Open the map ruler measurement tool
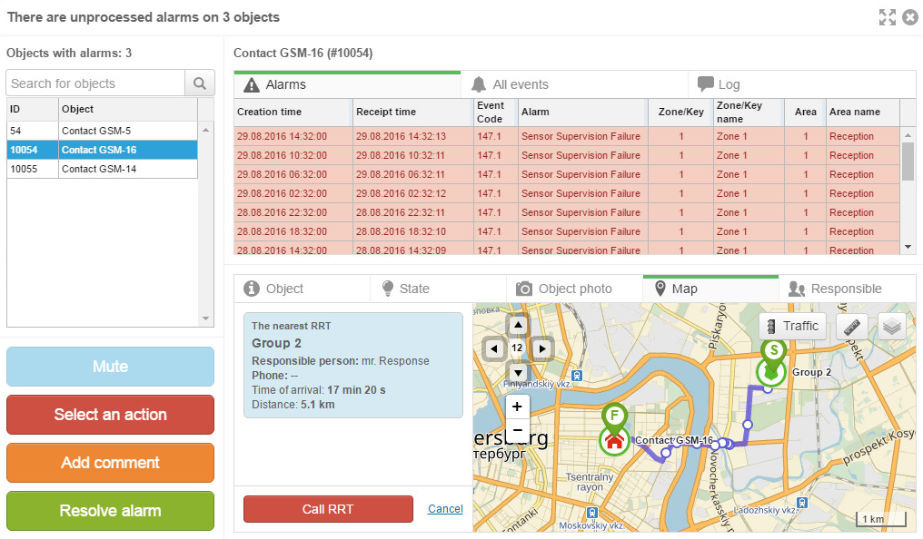 (x=852, y=327)
